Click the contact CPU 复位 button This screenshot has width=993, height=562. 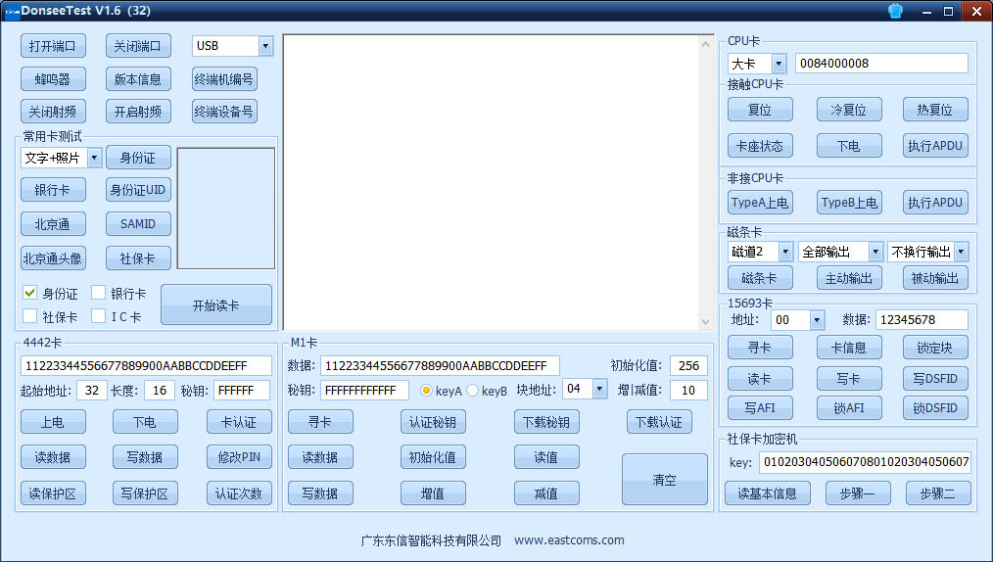click(760, 110)
